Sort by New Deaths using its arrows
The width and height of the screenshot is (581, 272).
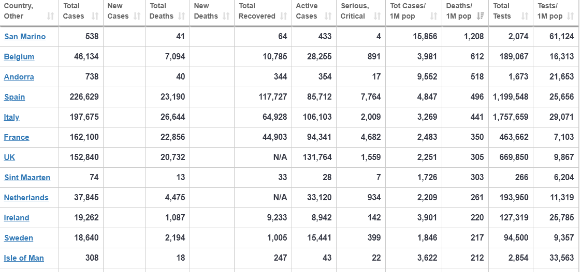pos(226,17)
